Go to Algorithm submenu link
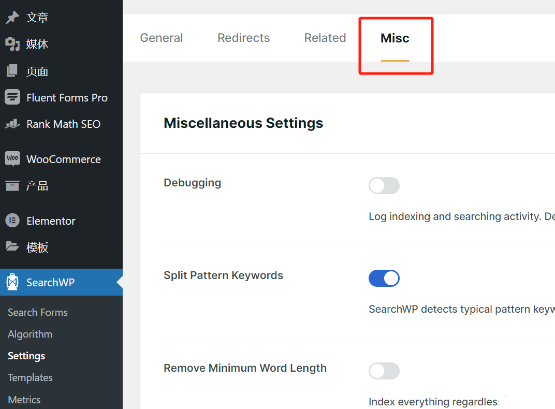Image resolution: width=555 pixels, height=409 pixels. [30, 334]
